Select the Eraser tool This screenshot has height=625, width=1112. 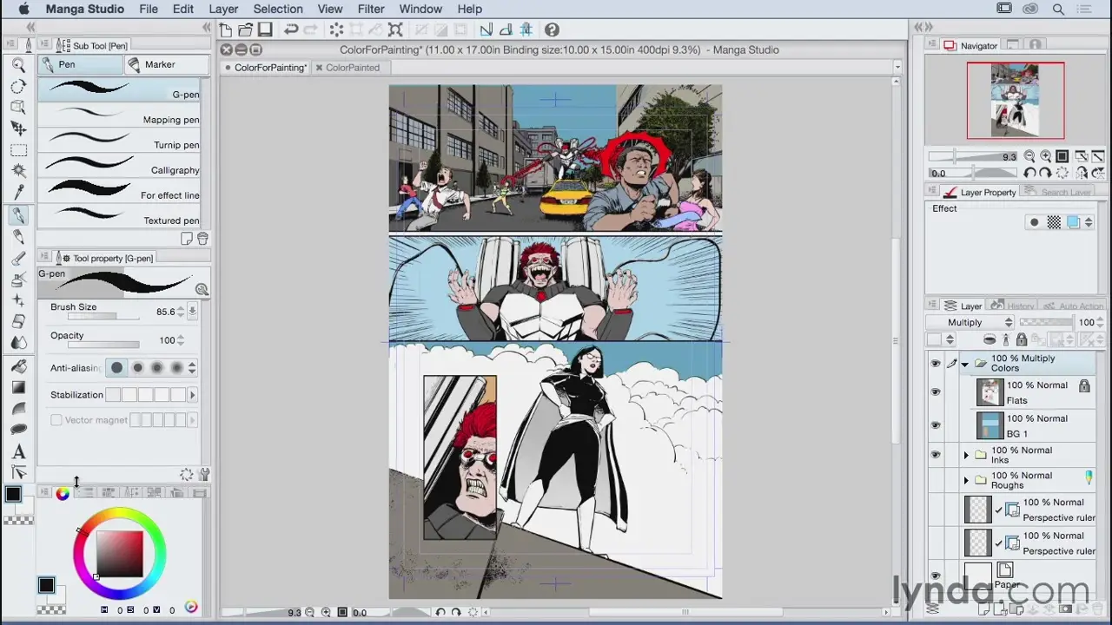(x=18, y=322)
